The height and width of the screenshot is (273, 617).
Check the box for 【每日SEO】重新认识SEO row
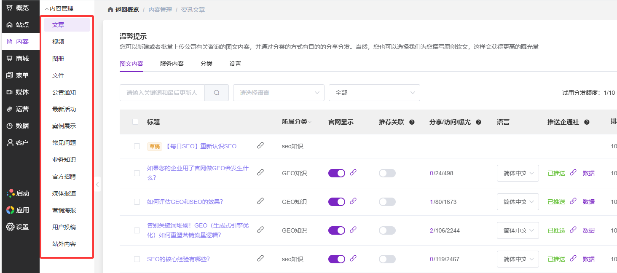point(137,146)
